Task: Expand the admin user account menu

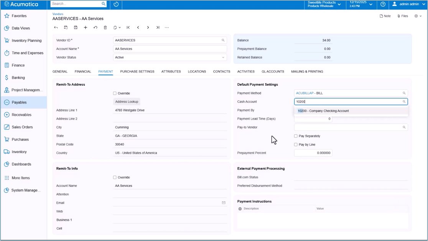Action: 408,5
